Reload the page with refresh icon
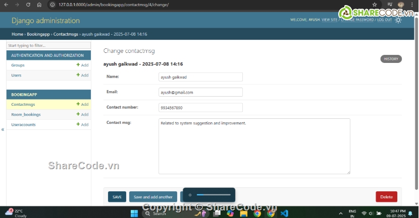The height and width of the screenshot is (218, 419). coord(28,5)
